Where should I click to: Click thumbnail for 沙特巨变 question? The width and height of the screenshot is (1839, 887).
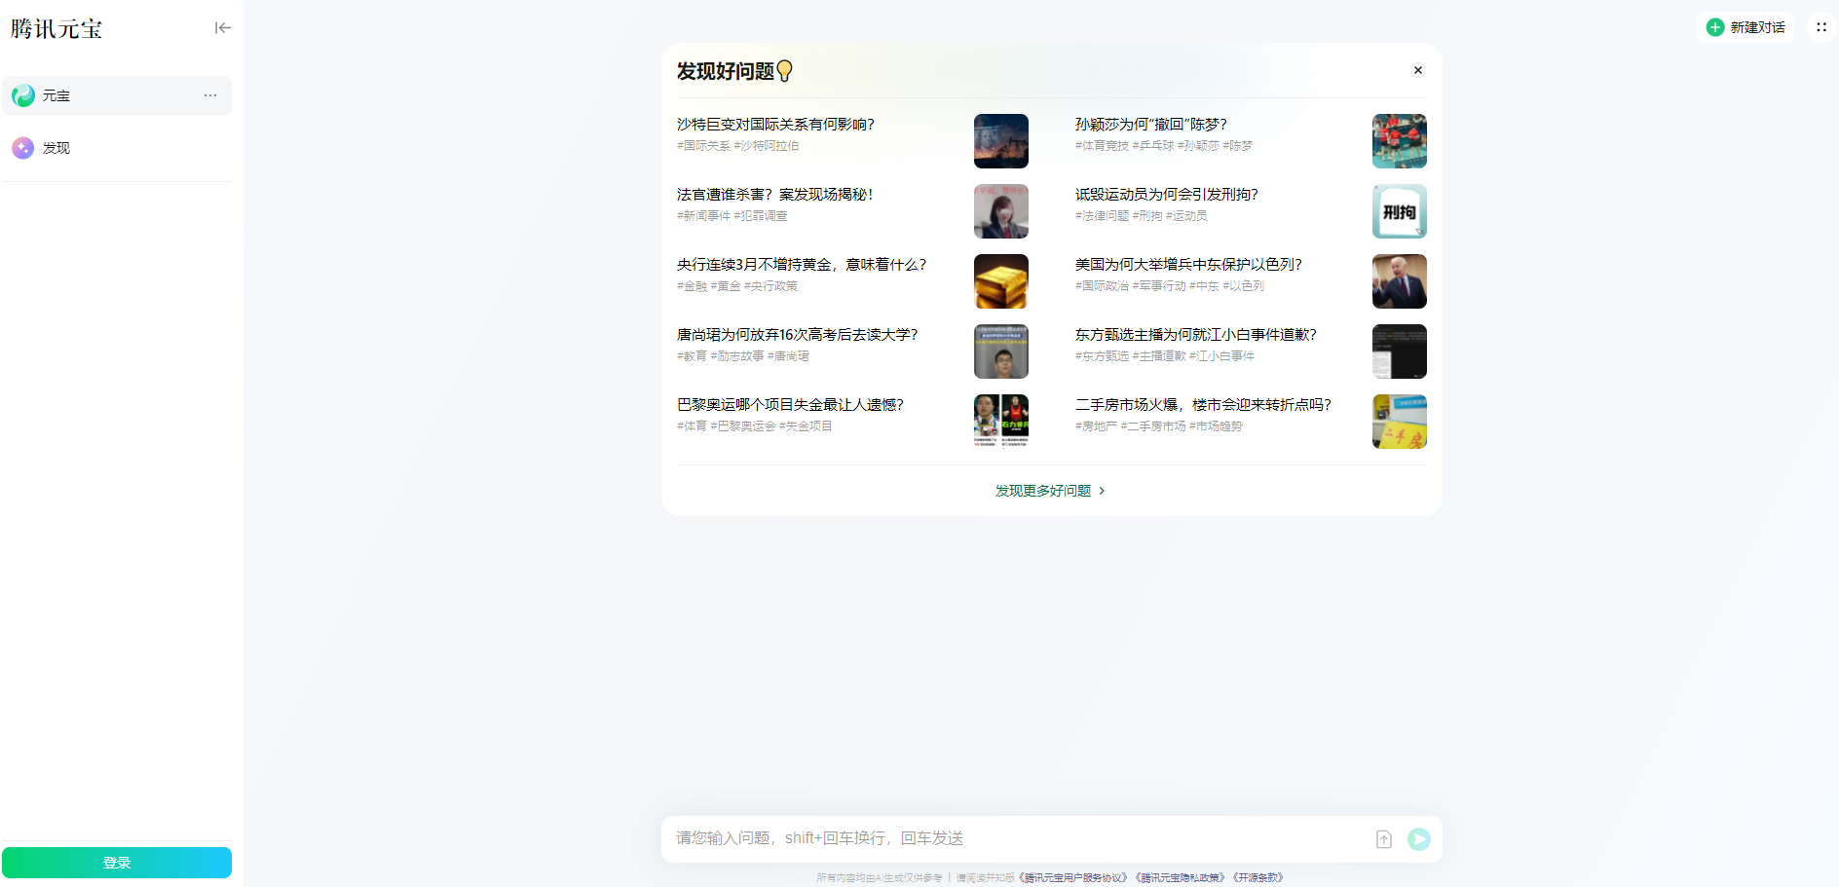point(1001,141)
